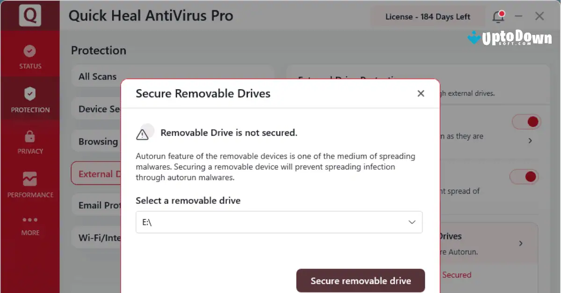This screenshot has height=293, width=561.
Task: Select the Protection shield icon
Action: coord(29,92)
